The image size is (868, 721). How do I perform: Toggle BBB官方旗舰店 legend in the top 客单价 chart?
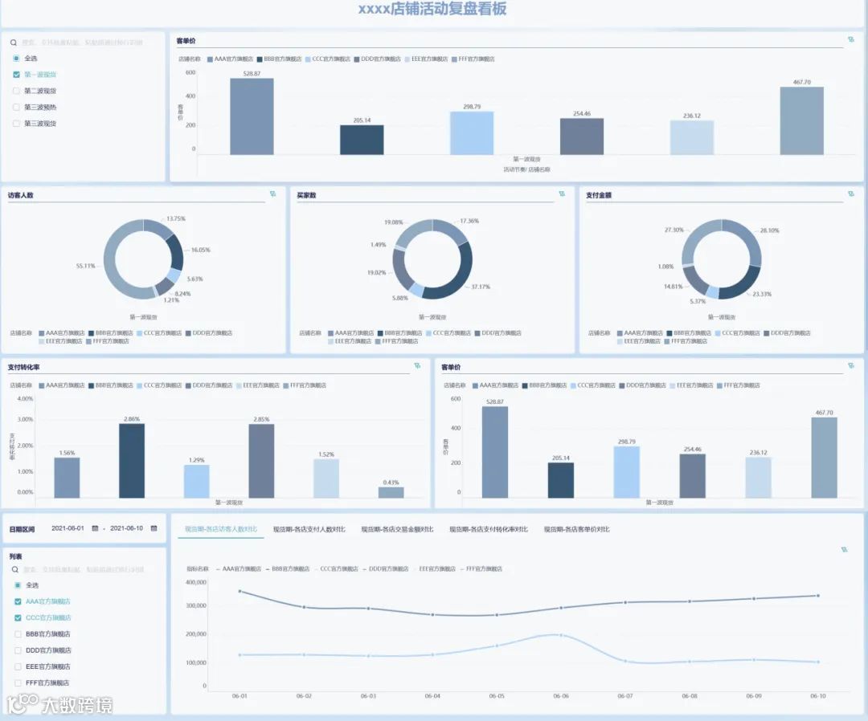pos(279,59)
